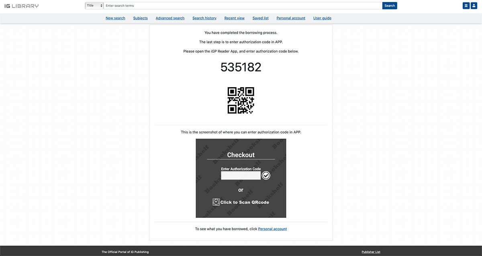Open Recent view

(x=235, y=18)
